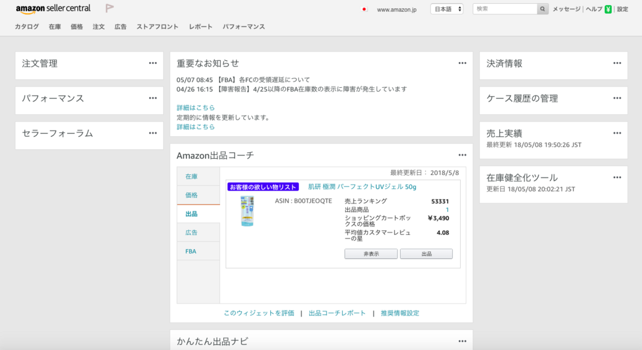
Task: Open the 肌研 極潤 パーフェクトUVジェル 50g link
Action: point(362,187)
